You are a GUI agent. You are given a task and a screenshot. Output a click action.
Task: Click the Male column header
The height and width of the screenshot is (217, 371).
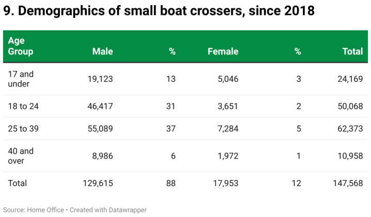tap(102, 51)
